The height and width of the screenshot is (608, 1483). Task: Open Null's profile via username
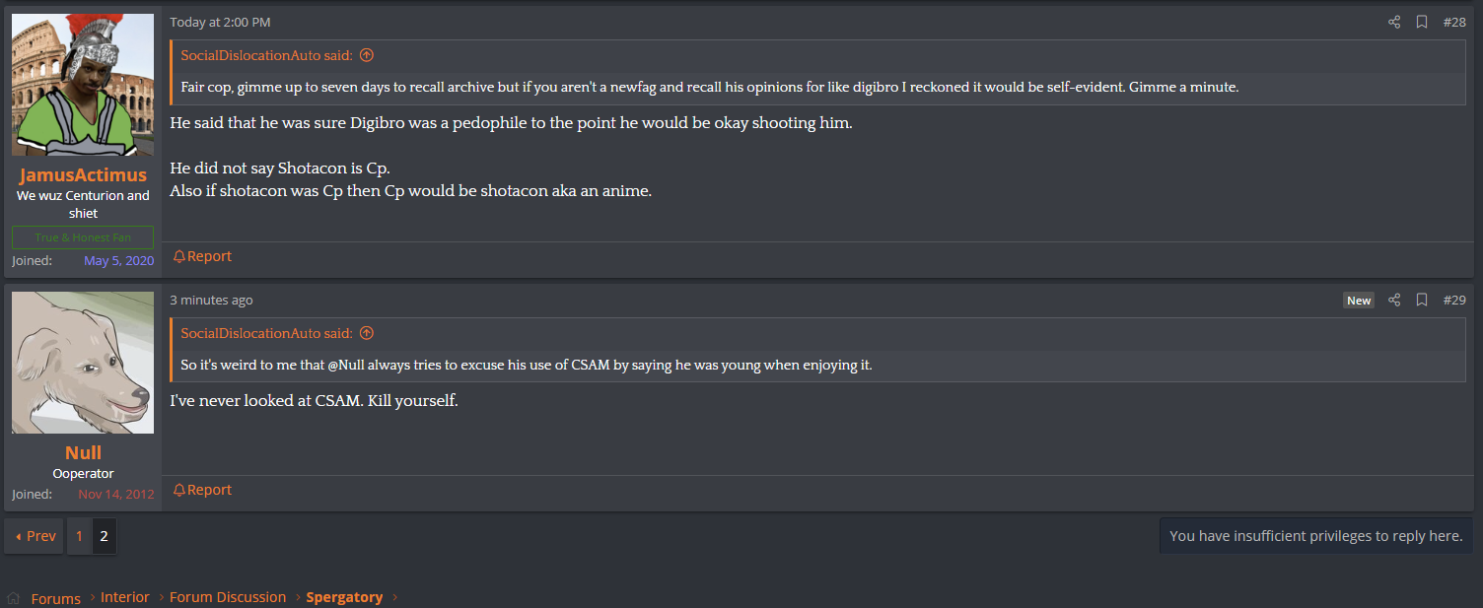[x=83, y=453]
